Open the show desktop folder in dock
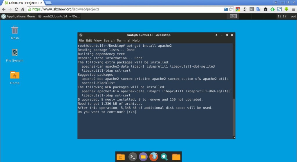 click(121, 157)
